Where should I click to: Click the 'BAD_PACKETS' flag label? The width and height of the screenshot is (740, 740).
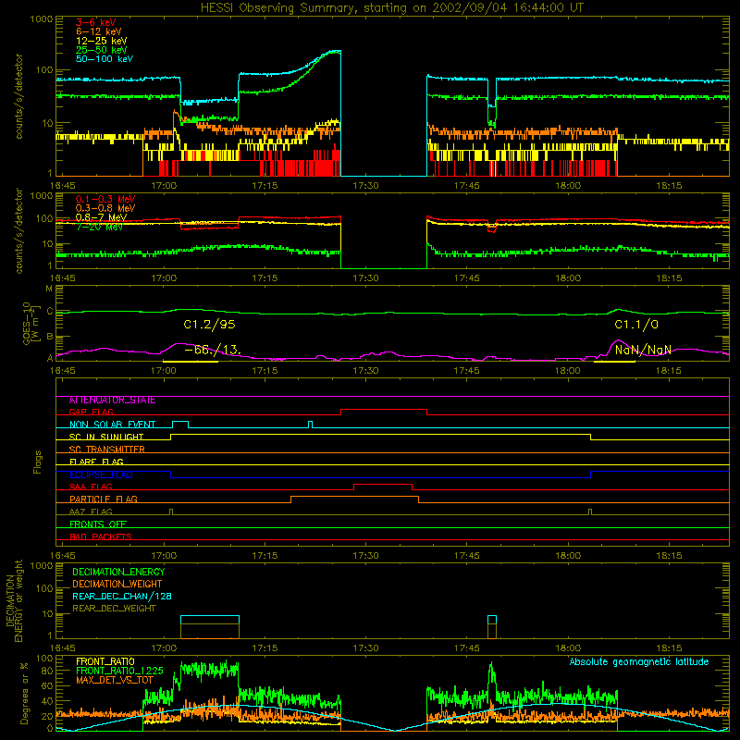pyautogui.click(x=101, y=537)
